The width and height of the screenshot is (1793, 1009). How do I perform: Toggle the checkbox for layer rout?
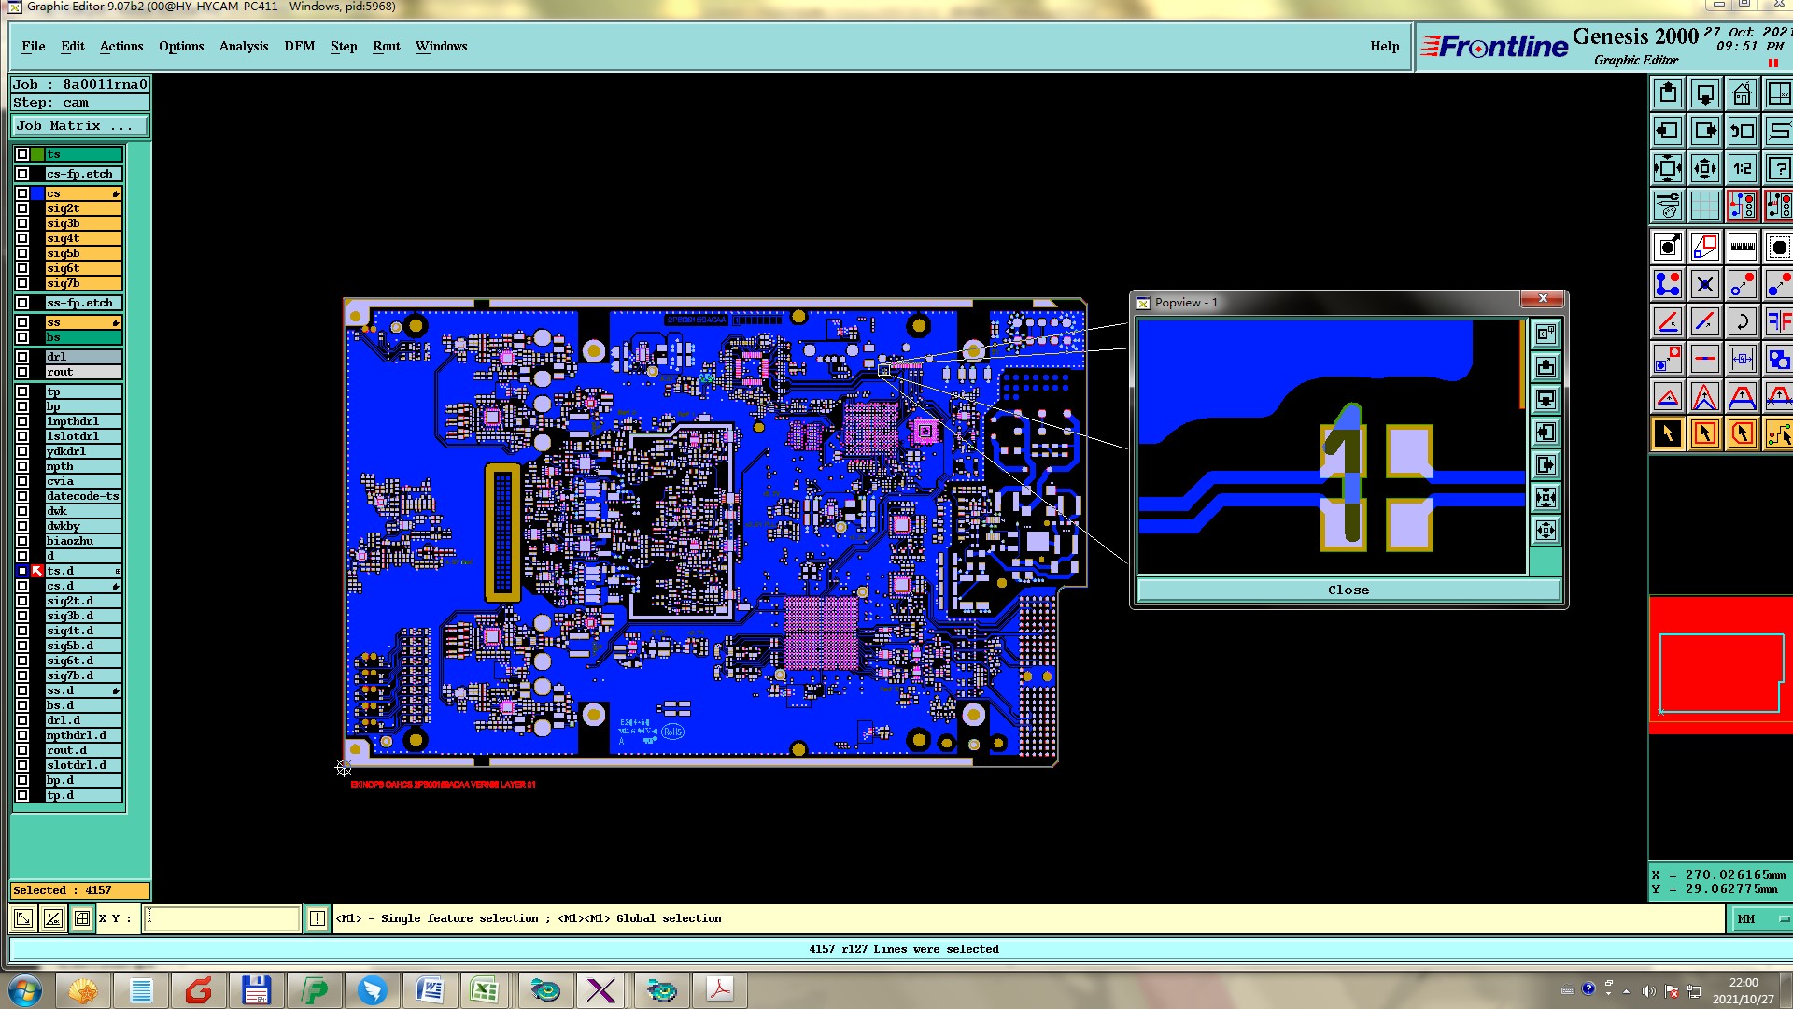tap(22, 372)
